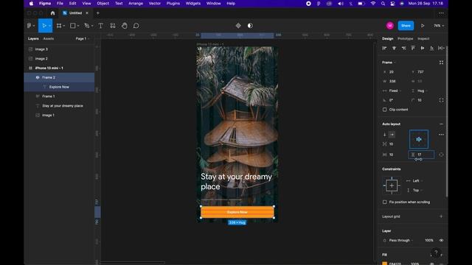Click the Explore Now button on canvas
The height and width of the screenshot is (265, 472).
point(237,212)
